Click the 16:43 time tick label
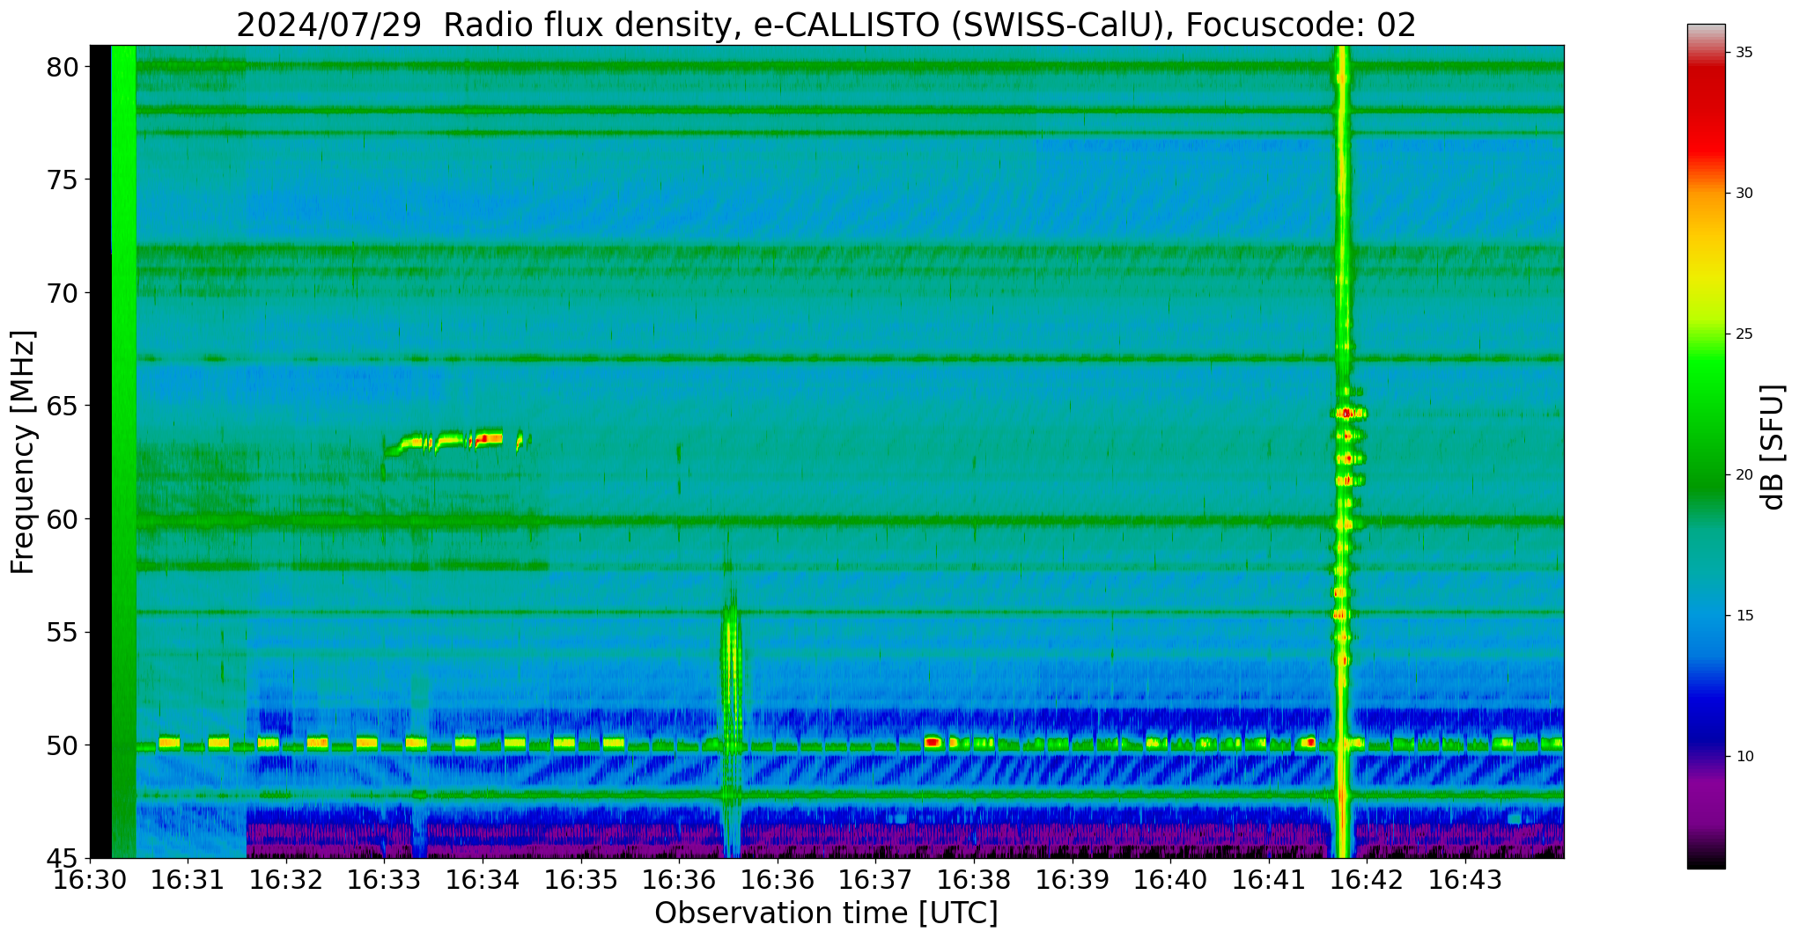 pyautogui.click(x=1465, y=880)
